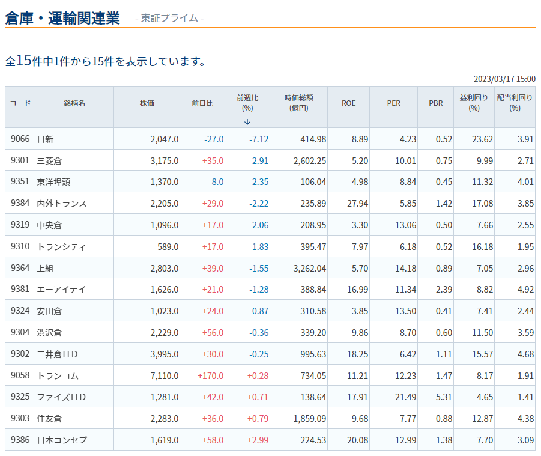Click market cap 1,859.09 of 住友倉

[309, 418]
